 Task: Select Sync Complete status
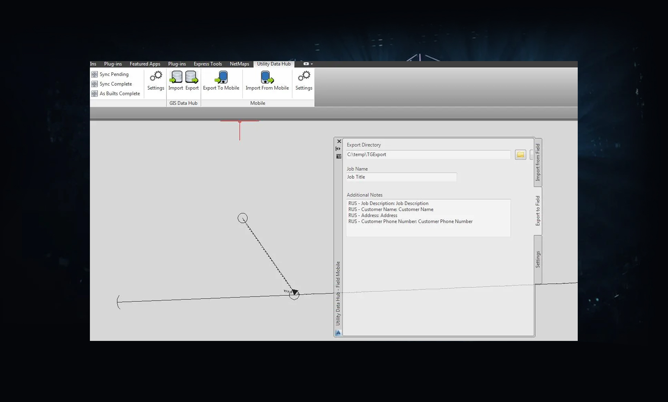coord(116,84)
